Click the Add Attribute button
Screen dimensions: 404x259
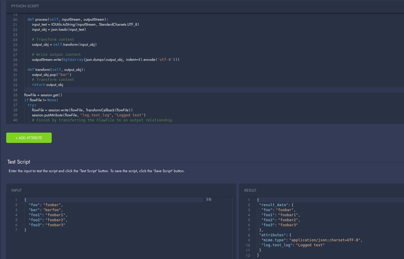tap(29, 138)
